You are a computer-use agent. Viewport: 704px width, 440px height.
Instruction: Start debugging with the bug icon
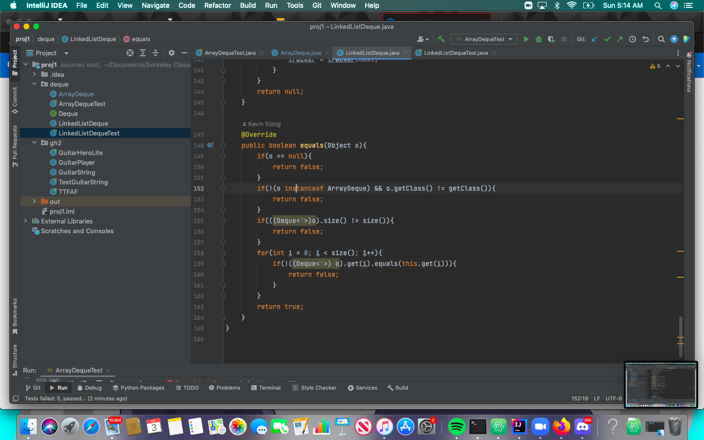pos(539,39)
